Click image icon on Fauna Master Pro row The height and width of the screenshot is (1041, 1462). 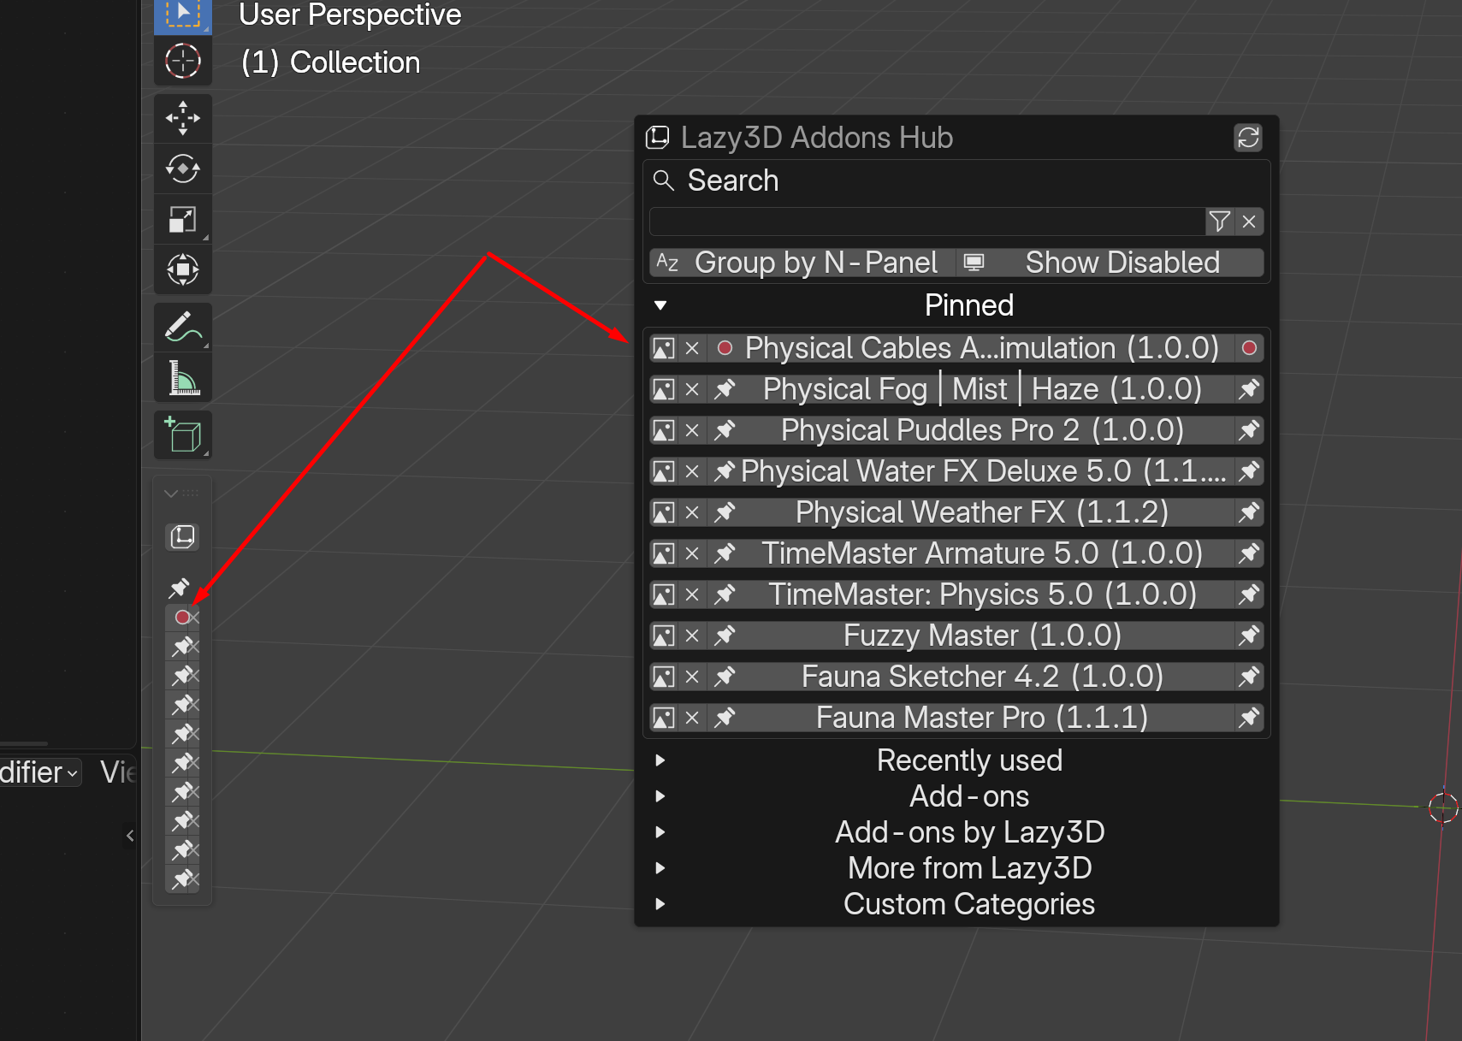point(664,718)
